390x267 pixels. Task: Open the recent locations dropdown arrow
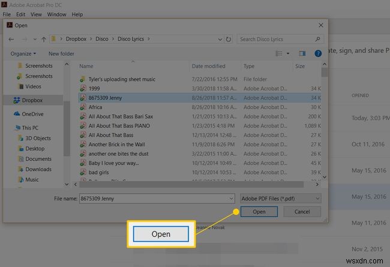(35, 40)
